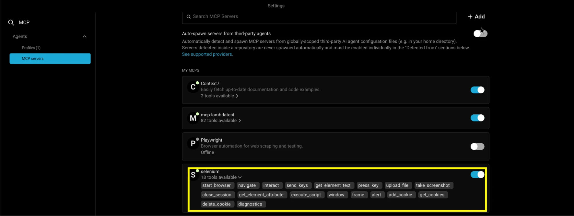Image resolution: width=574 pixels, height=216 pixels.
Task: Disable the Context7 server toggle
Action: tap(478, 90)
